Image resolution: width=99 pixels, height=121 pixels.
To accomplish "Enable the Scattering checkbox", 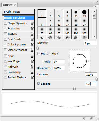I will [5, 29].
